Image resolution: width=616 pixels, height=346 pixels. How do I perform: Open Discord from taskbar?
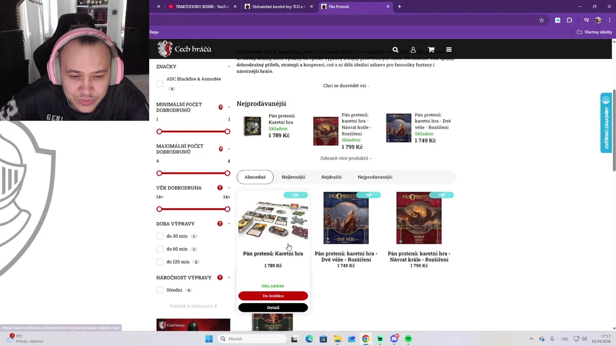click(394, 339)
